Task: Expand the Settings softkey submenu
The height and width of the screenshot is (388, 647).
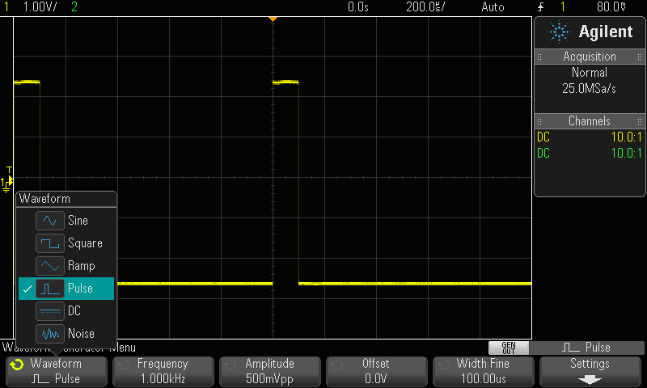Action: pyautogui.click(x=590, y=371)
